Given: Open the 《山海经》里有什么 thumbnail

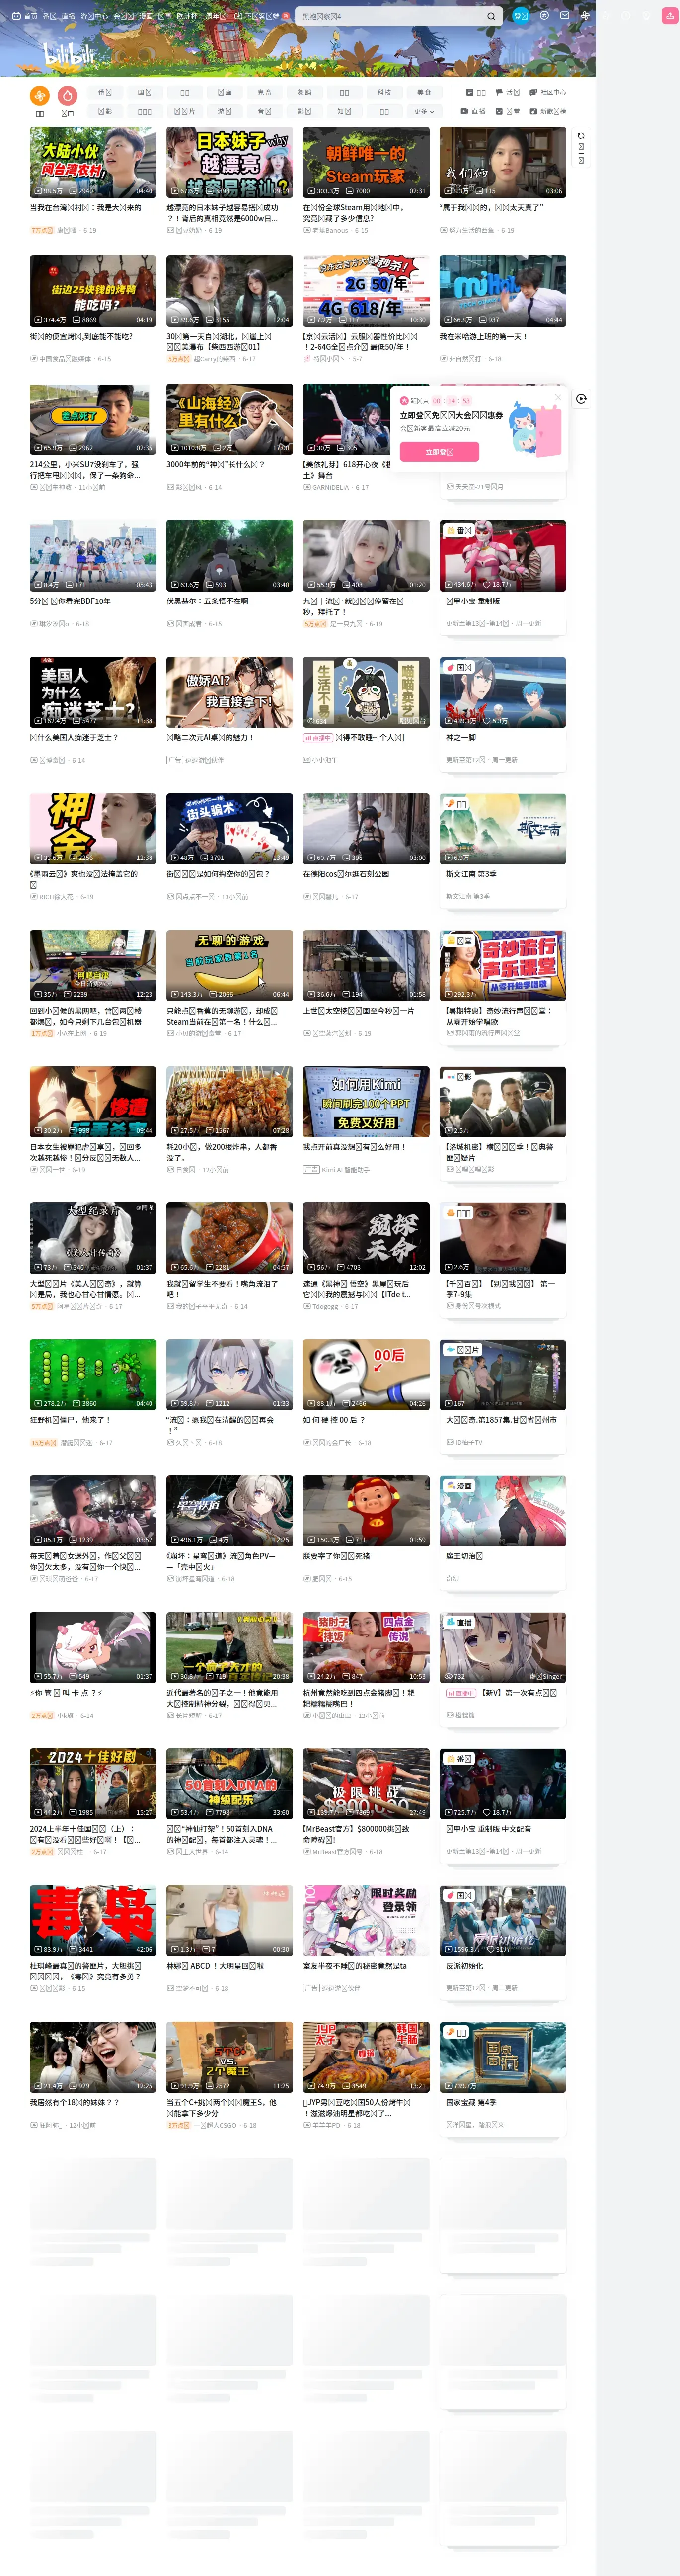Looking at the screenshot, I should tap(229, 420).
